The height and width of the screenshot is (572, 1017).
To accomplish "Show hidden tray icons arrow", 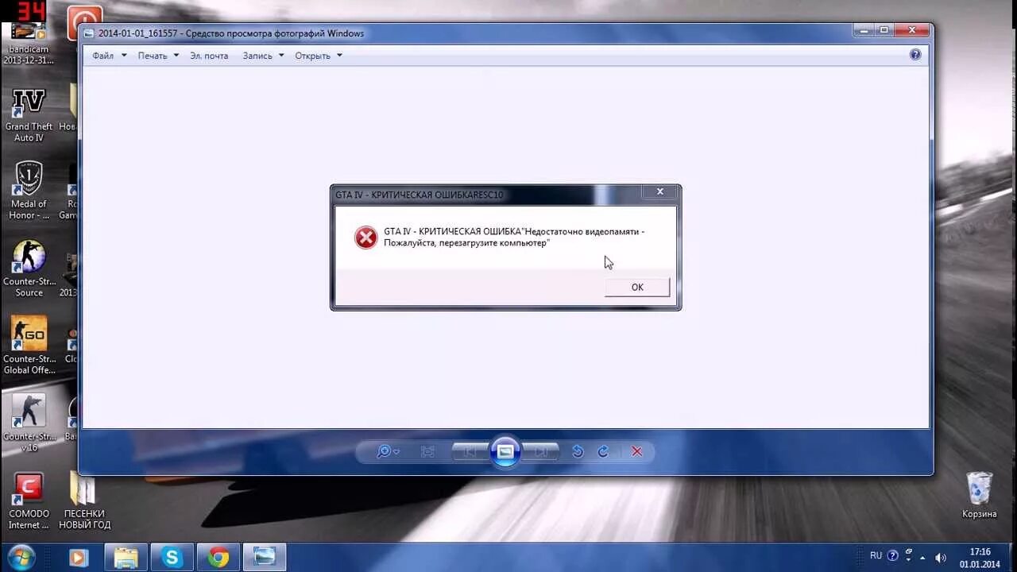I will pos(922,558).
